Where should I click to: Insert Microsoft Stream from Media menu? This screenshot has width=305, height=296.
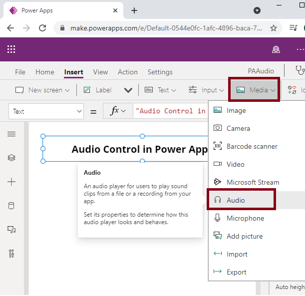[x=257, y=182]
